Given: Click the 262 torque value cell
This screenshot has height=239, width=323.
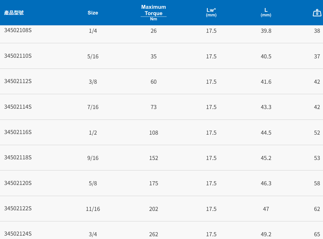Looking at the screenshot, I should pos(154,234).
